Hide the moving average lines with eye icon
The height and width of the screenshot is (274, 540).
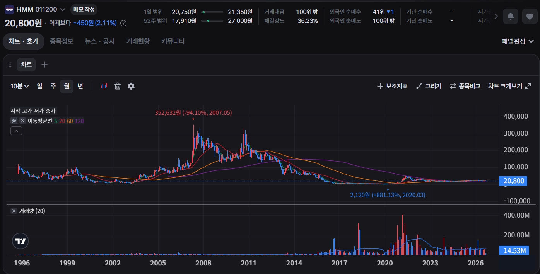coord(14,121)
